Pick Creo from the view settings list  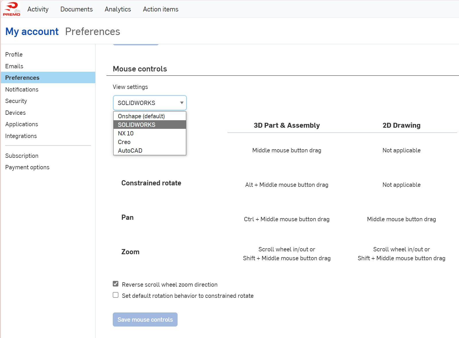[x=124, y=142]
